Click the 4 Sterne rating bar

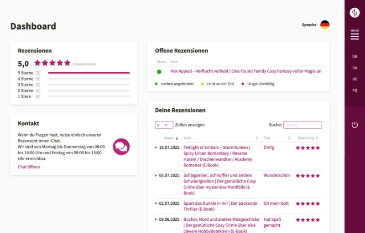[89, 79]
